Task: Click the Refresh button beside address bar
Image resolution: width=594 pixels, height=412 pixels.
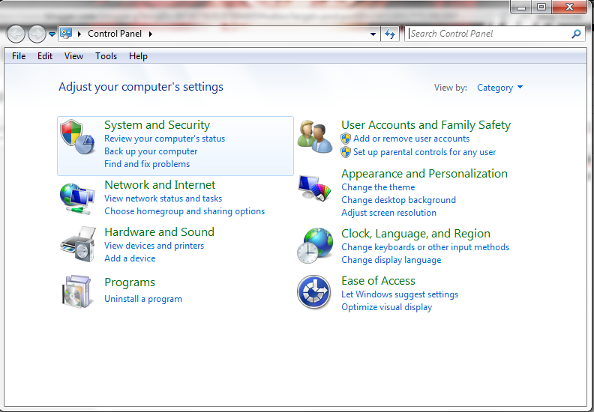Action: pyautogui.click(x=390, y=34)
